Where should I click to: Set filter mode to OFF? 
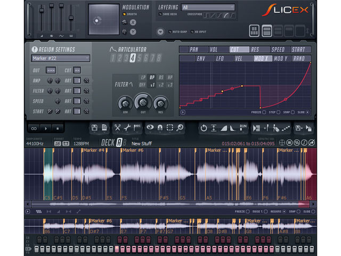coord(142,85)
